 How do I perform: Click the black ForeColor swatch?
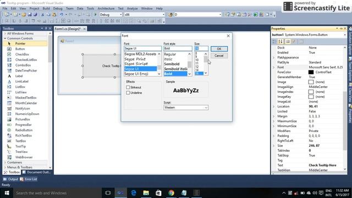click(x=311, y=72)
